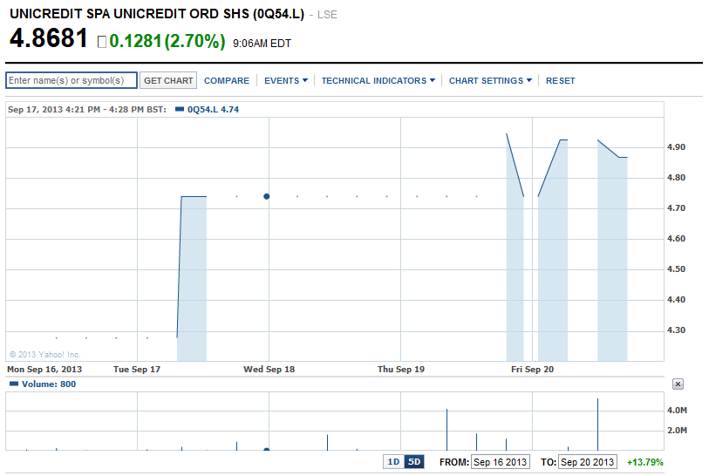Image resolution: width=709 pixels, height=476 pixels.
Task: Click the Fri Sep 20 axis label
Action: click(532, 370)
